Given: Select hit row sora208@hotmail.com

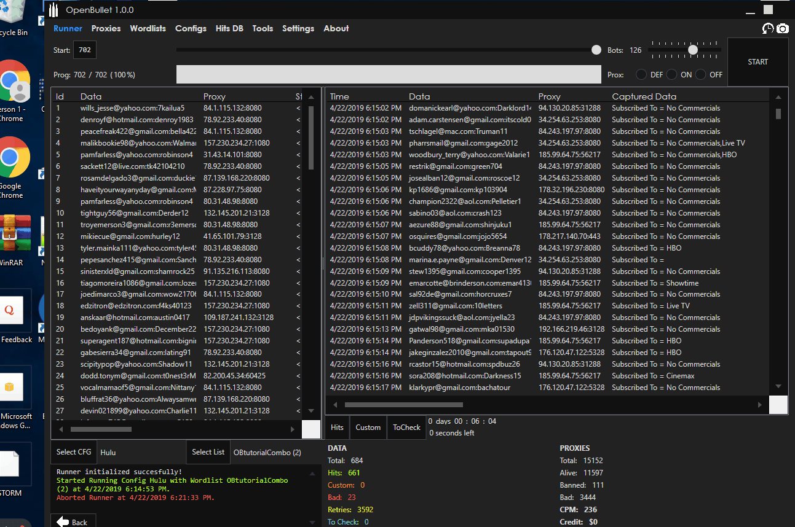Looking at the screenshot, I should pos(547,376).
